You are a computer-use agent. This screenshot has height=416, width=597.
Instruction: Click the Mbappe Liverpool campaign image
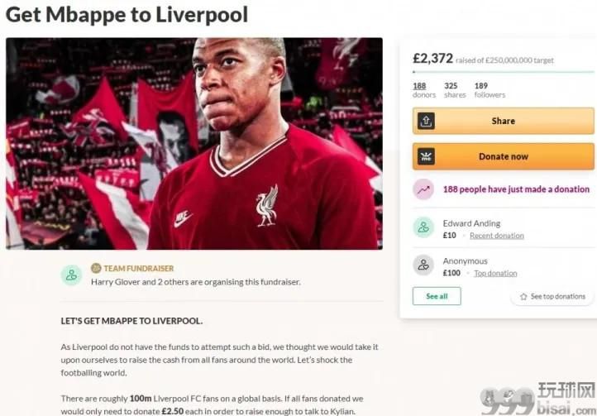(x=194, y=144)
